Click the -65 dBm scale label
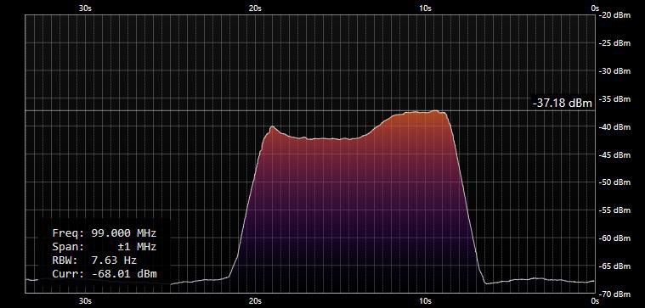 615,266
